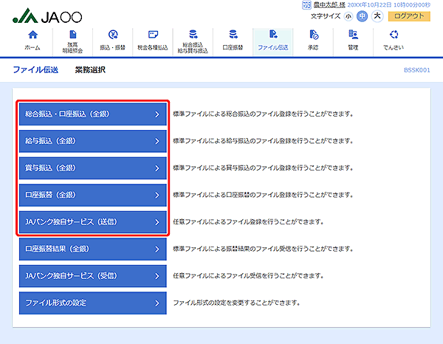
Task: Click description 標準ファイルによる賞与振込のファイル登録
Action: [x=263, y=168]
